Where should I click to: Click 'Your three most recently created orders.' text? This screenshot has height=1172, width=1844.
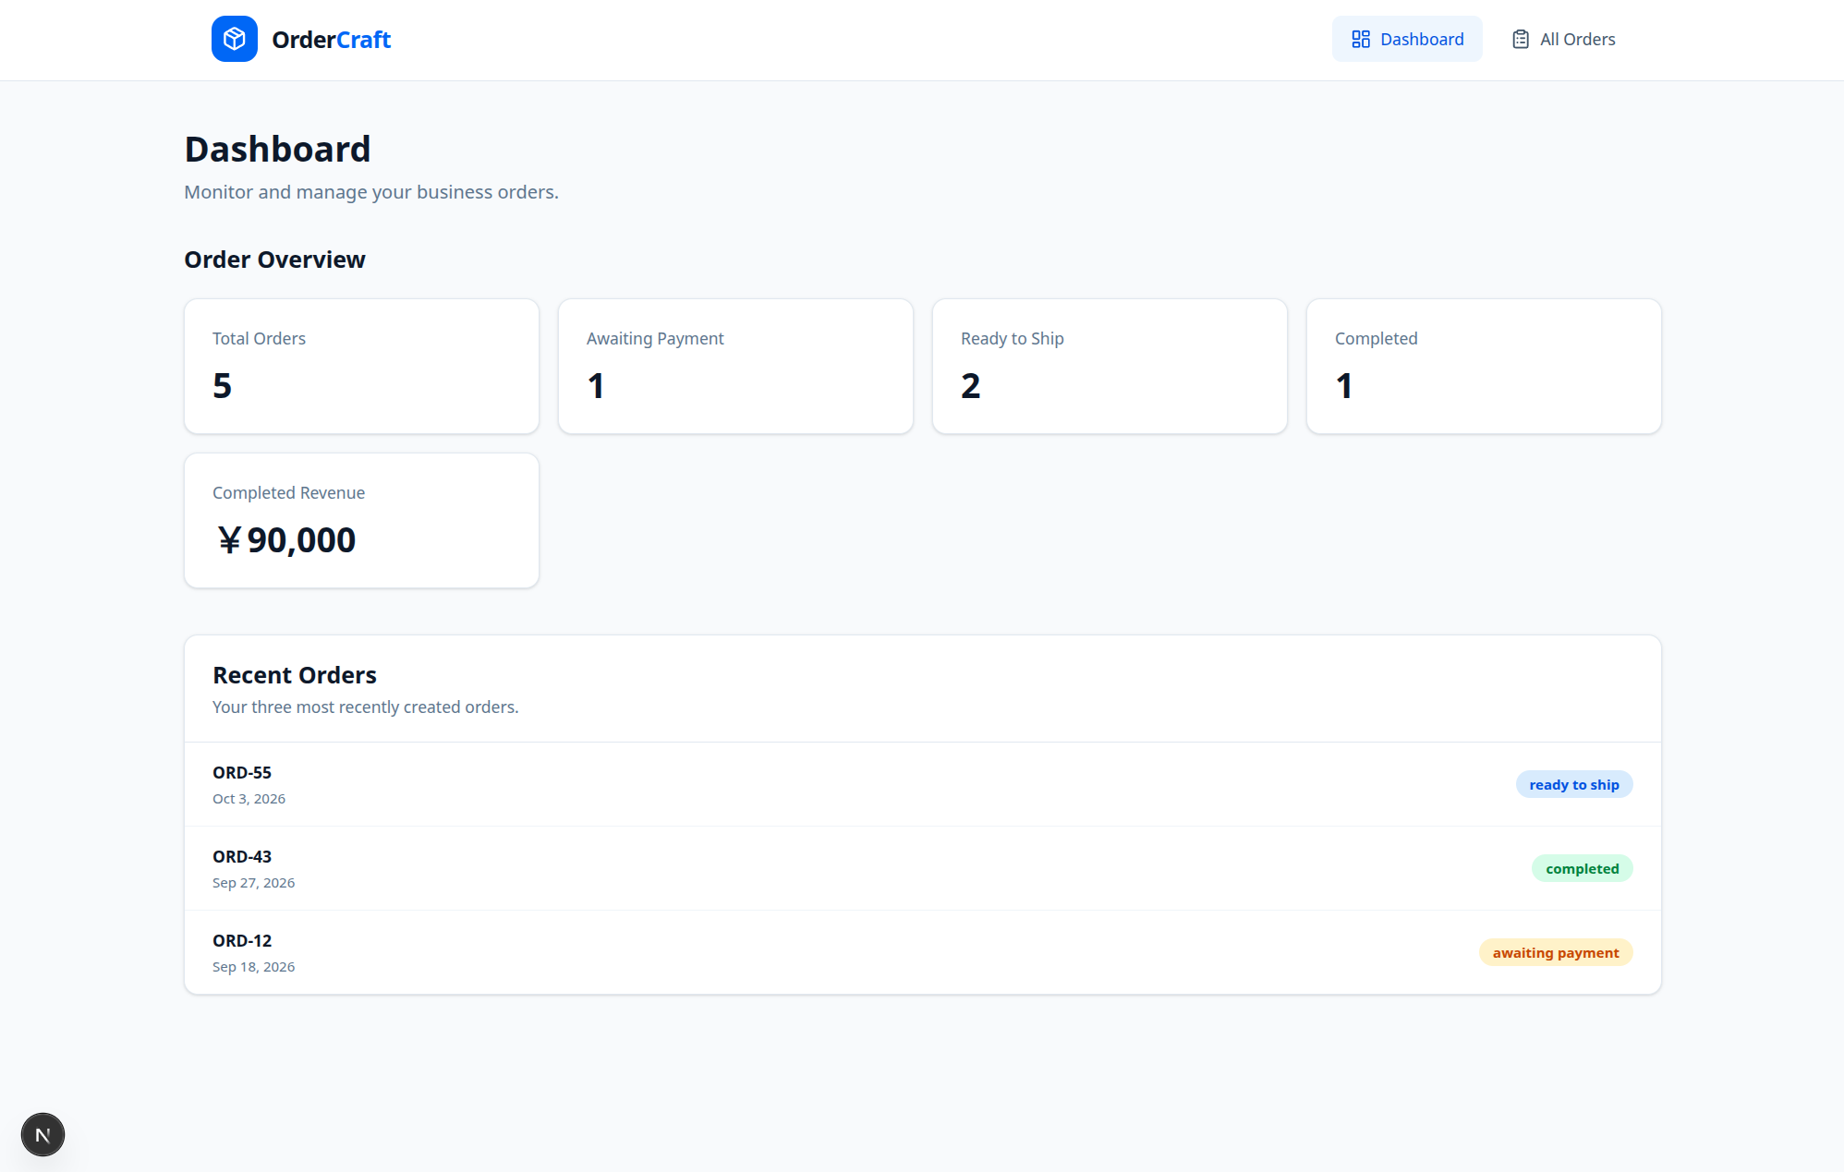(x=365, y=707)
